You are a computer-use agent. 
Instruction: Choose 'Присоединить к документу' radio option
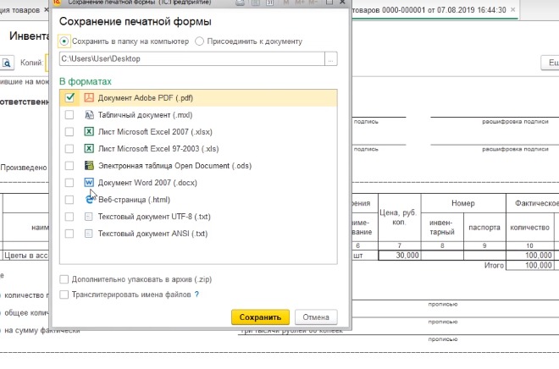pyautogui.click(x=199, y=41)
